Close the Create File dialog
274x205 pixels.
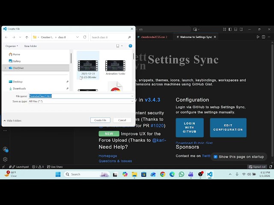click(132, 29)
